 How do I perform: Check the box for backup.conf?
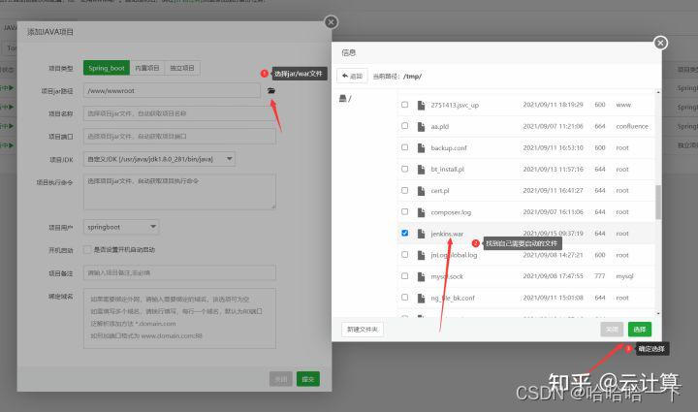click(404, 147)
